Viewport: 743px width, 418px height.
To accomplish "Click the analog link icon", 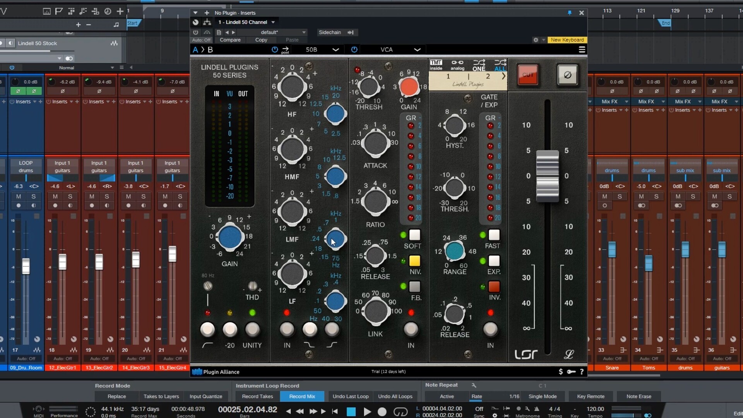I will (457, 65).
